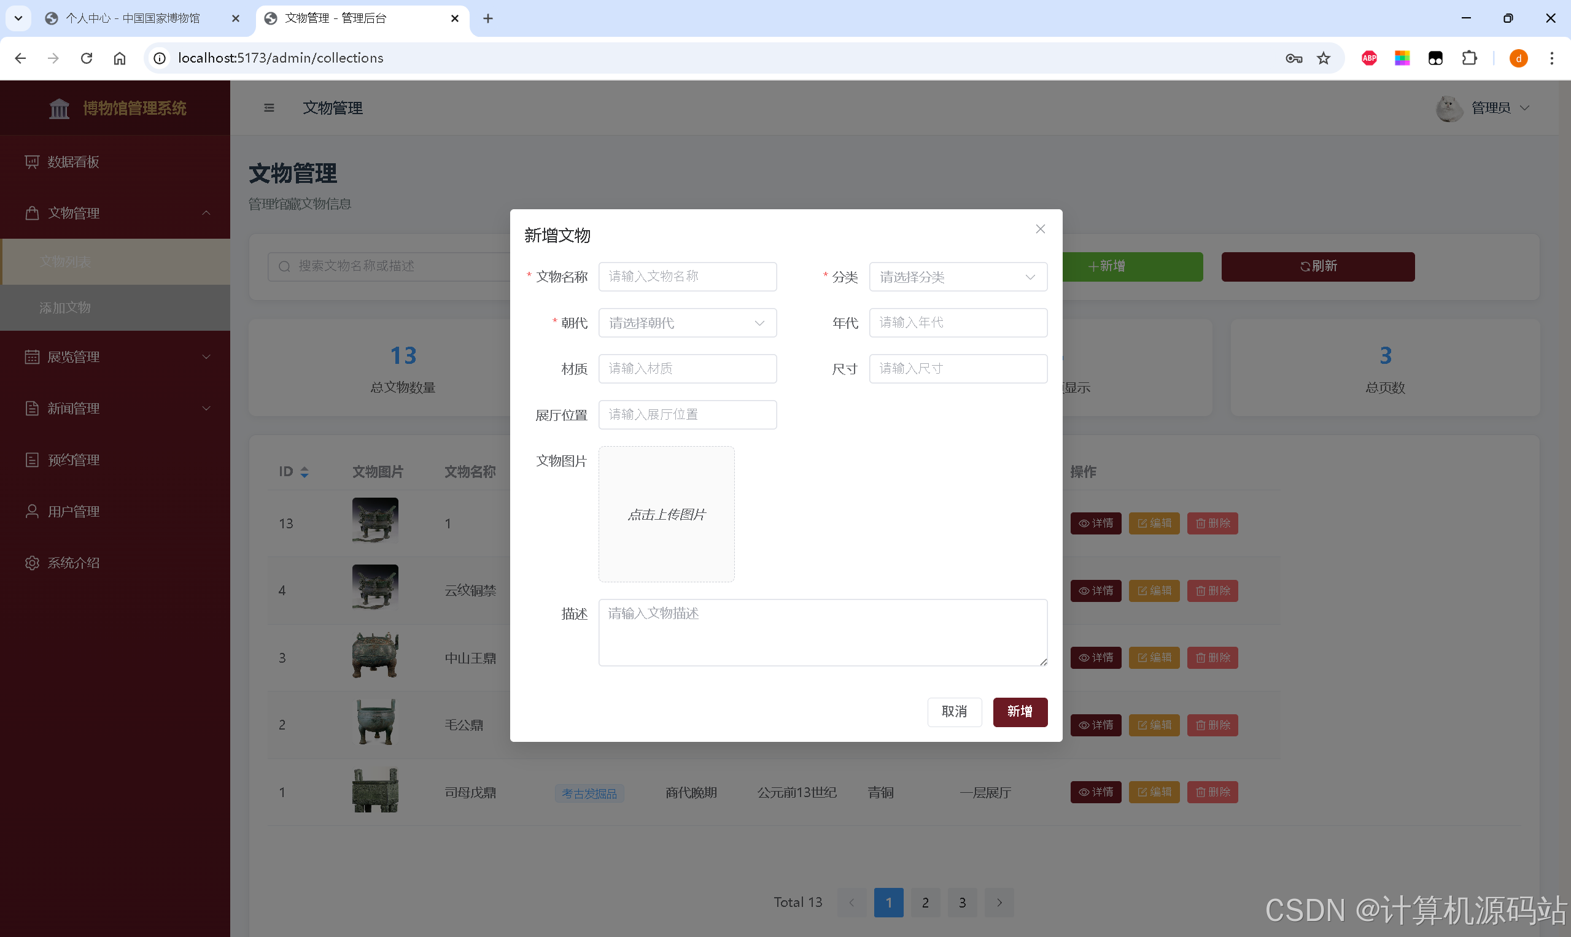Close the 新增文物 dialog
Viewport: 1571px width, 937px height.
1040,228
